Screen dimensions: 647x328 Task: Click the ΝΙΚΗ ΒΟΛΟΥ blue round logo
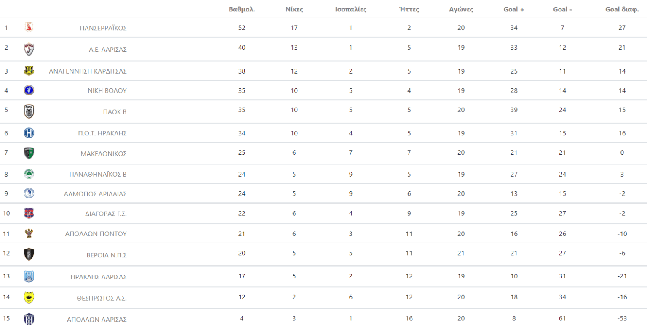point(29,90)
